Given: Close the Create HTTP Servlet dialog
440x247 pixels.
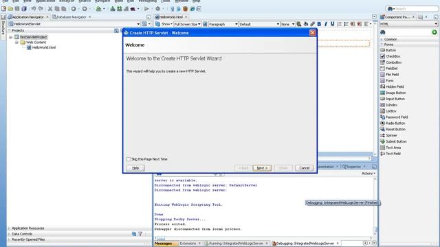Looking at the screenshot, I should pyautogui.click(x=313, y=33).
